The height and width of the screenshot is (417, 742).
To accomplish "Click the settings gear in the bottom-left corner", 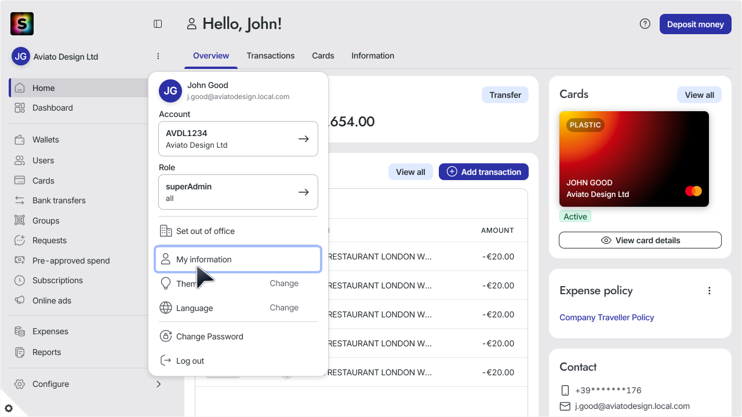I will pyautogui.click(x=9, y=408).
